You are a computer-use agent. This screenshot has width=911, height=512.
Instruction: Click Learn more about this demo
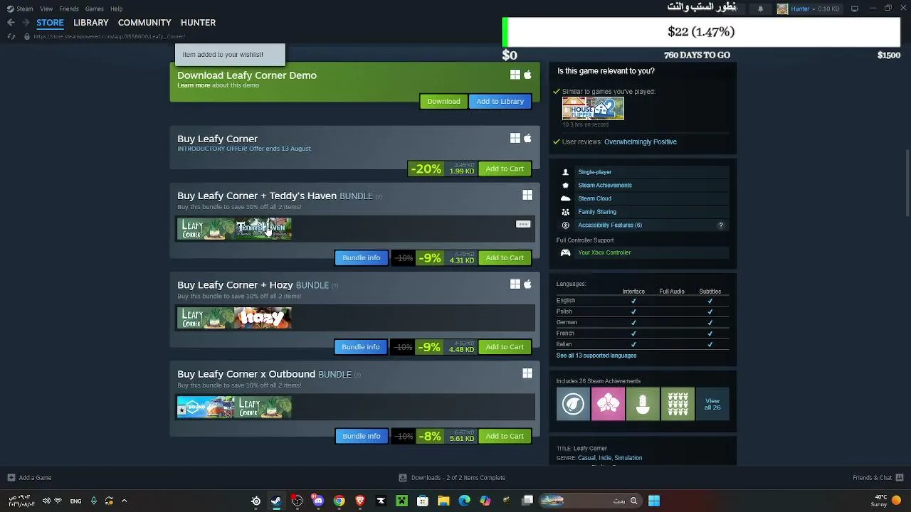tap(194, 85)
